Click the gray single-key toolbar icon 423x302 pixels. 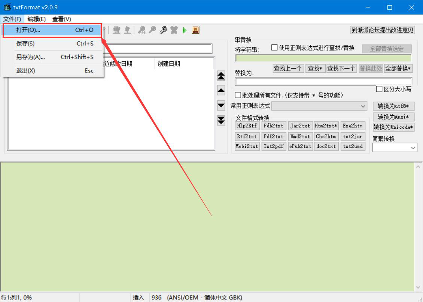(x=152, y=30)
